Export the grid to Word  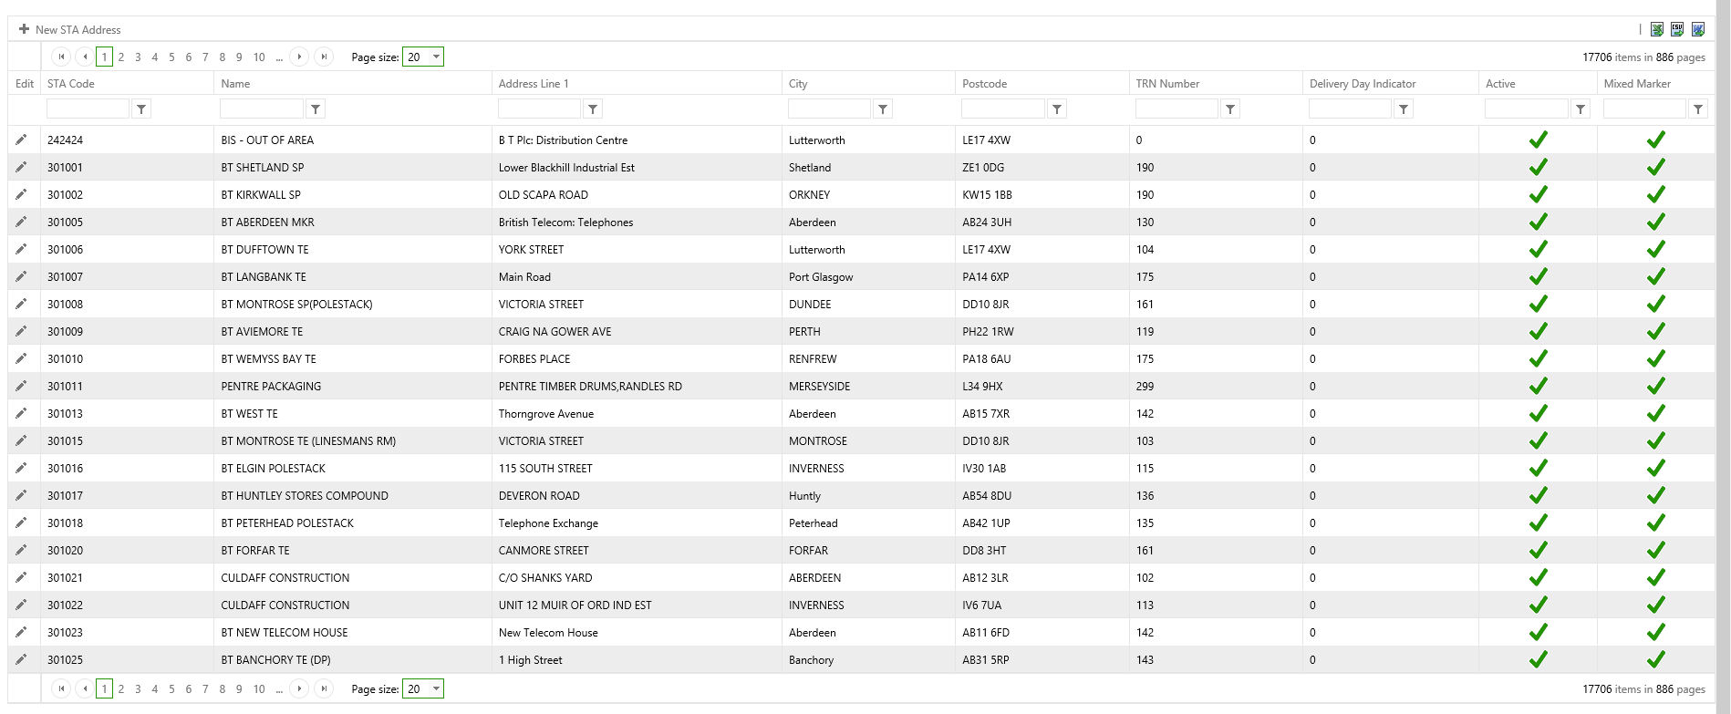pyautogui.click(x=1697, y=30)
